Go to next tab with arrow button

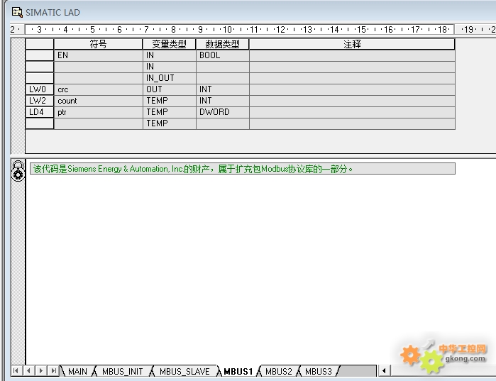tap(41, 370)
